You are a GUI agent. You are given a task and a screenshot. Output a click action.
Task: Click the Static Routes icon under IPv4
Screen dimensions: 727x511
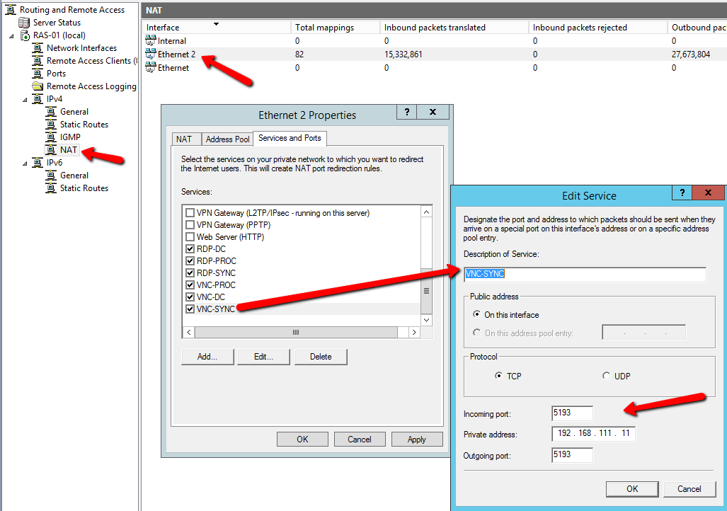click(x=51, y=125)
